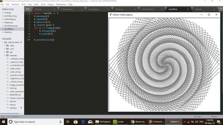Close the spiral89.py tab

pyautogui.click(x=188, y=9)
